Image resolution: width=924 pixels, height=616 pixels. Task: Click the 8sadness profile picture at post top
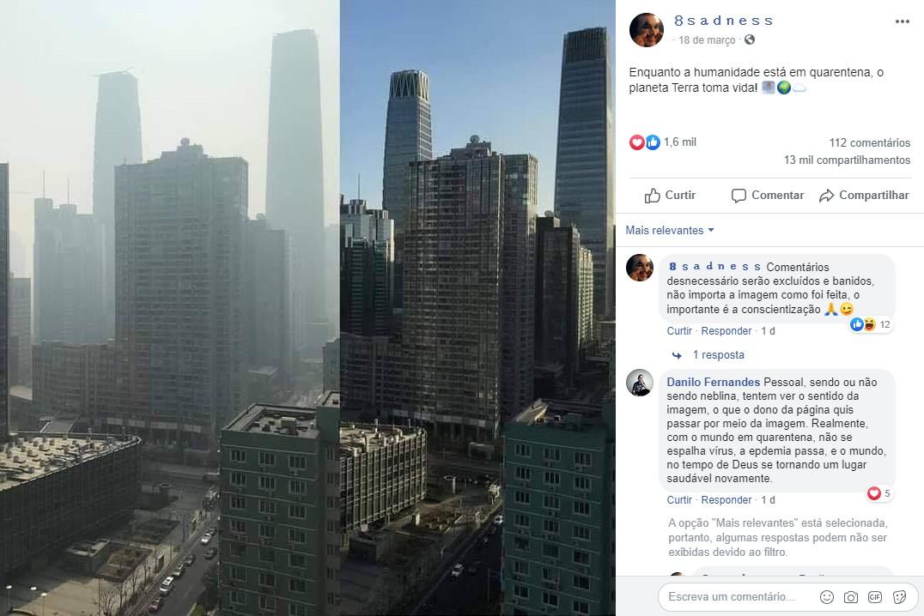click(x=647, y=29)
